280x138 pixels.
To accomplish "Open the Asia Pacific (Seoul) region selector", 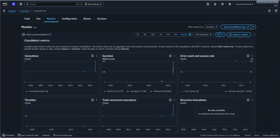I will pyautogui.click(x=245, y=4).
